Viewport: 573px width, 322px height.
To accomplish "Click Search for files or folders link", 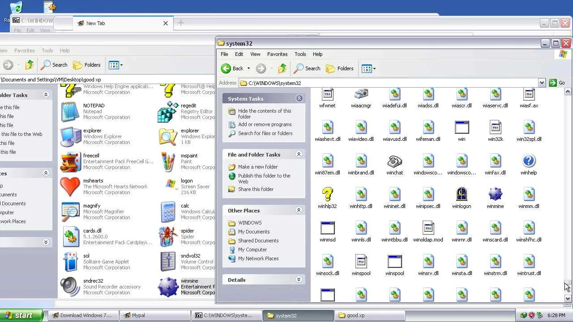I will tap(265, 133).
